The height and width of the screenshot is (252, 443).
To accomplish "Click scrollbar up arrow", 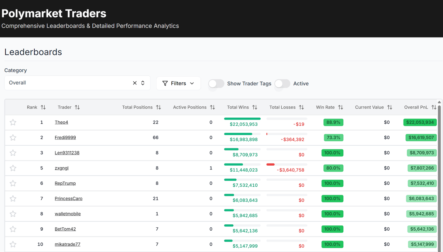I will [439, 102].
